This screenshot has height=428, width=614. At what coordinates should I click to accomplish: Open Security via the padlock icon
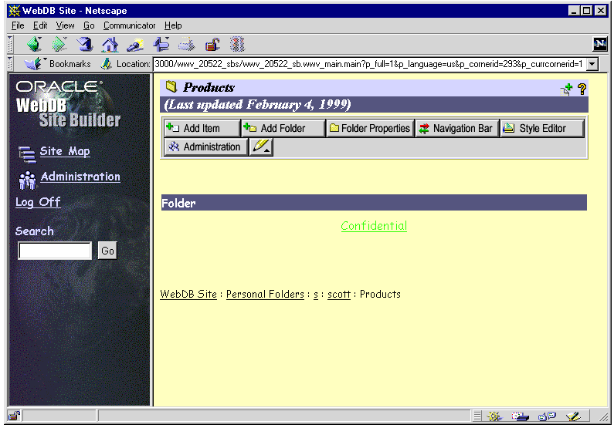212,45
